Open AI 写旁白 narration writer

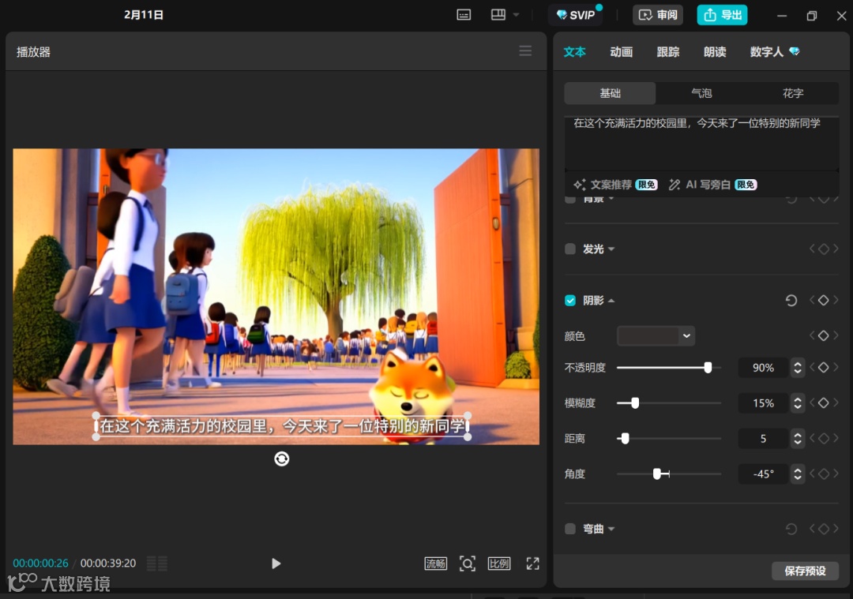712,185
